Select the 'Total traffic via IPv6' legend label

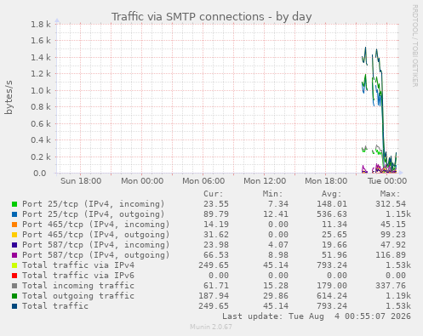tap(78, 276)
